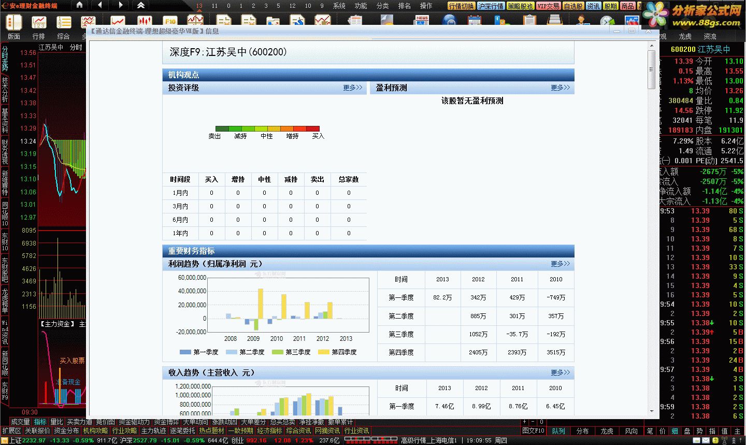Expand the 扩展区 panel

click(x=11, y=431)
